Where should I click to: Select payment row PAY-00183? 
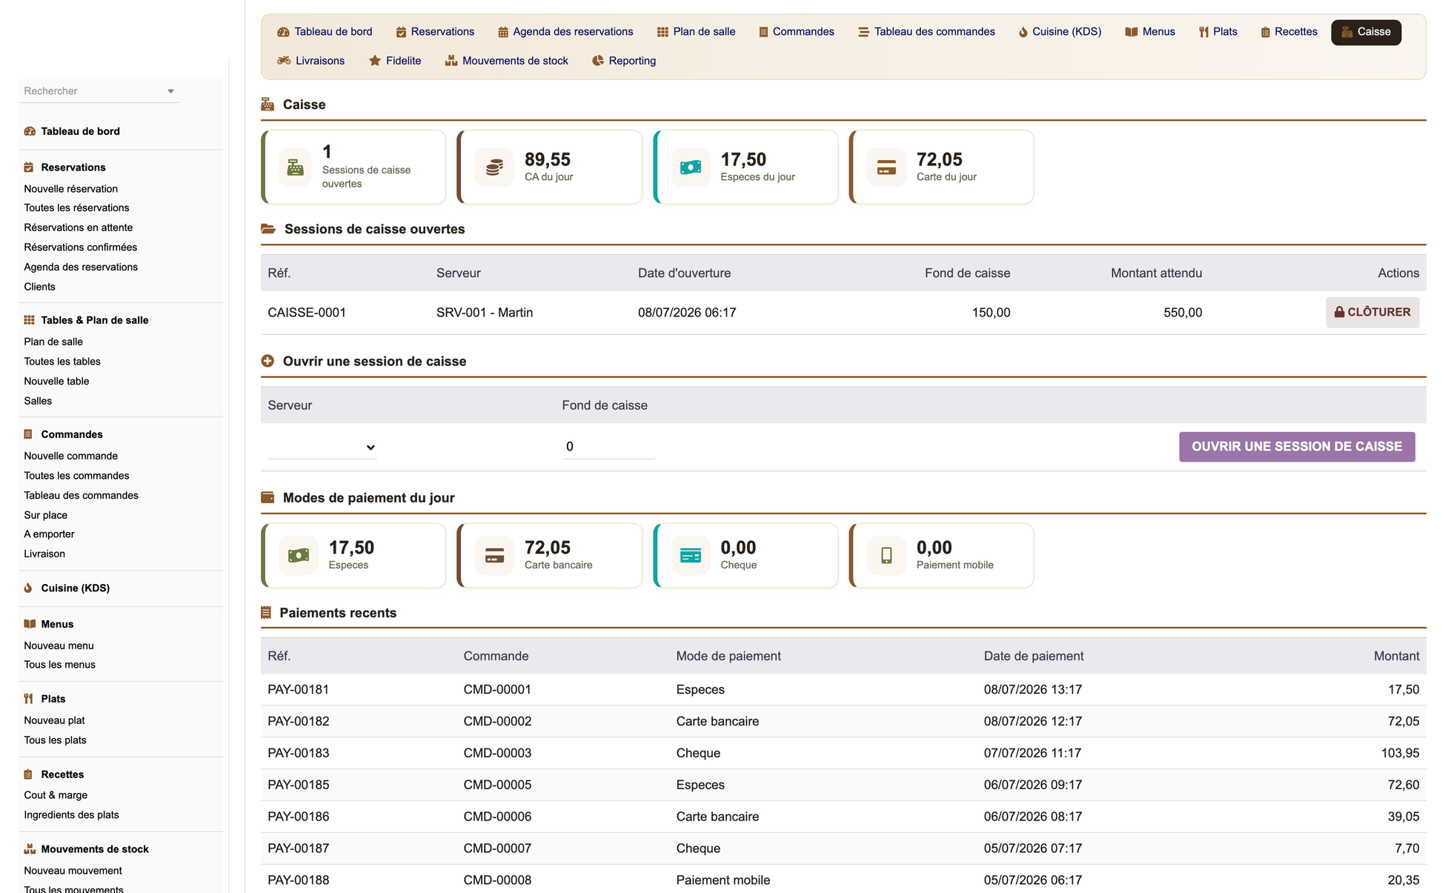click(x=843, y=753)
